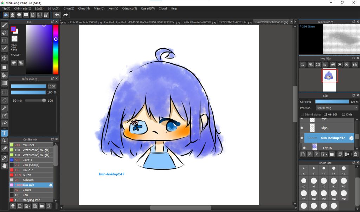
Task: Toggle the Bảo vệ alpha checkbox
Action: [x=302, y=114]
